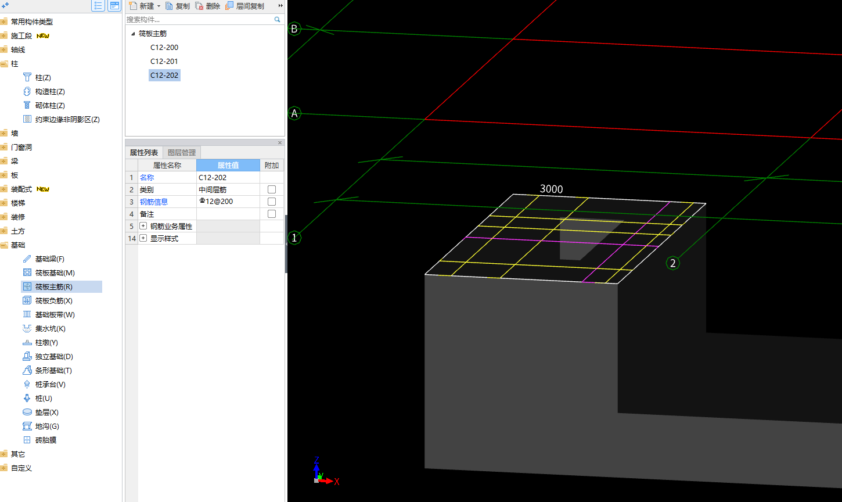Select component C12-202
Screen dimensions: 842x502
tap(164, 76)
